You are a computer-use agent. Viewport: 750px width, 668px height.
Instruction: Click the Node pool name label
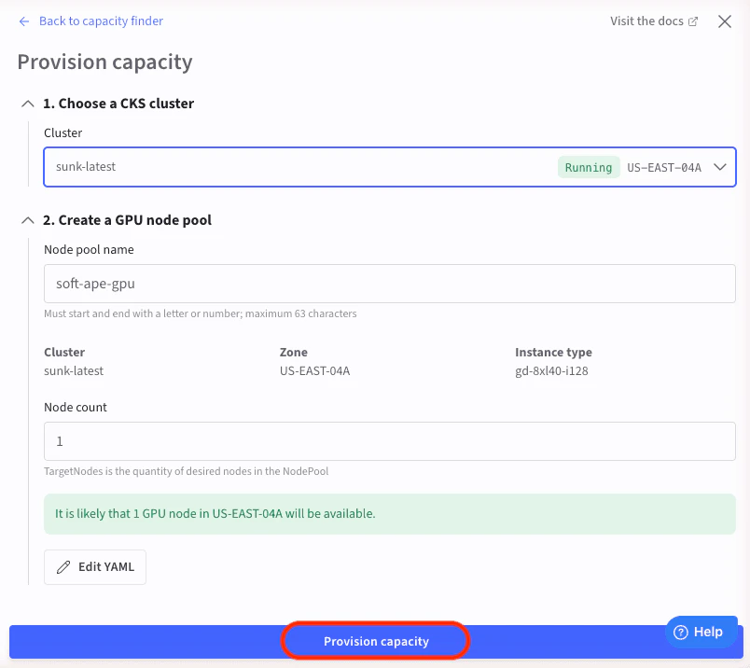click(x=89, y=250)
